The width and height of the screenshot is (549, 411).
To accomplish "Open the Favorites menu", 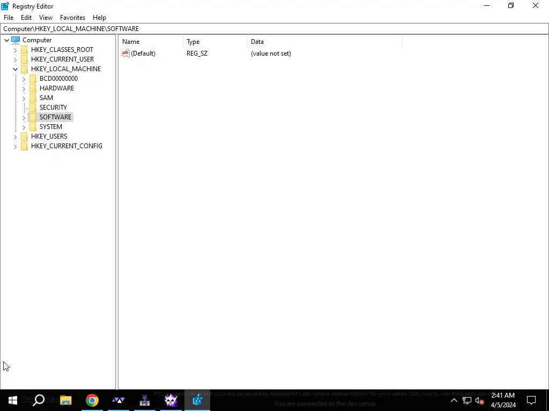I will click(x=72, y=18).
